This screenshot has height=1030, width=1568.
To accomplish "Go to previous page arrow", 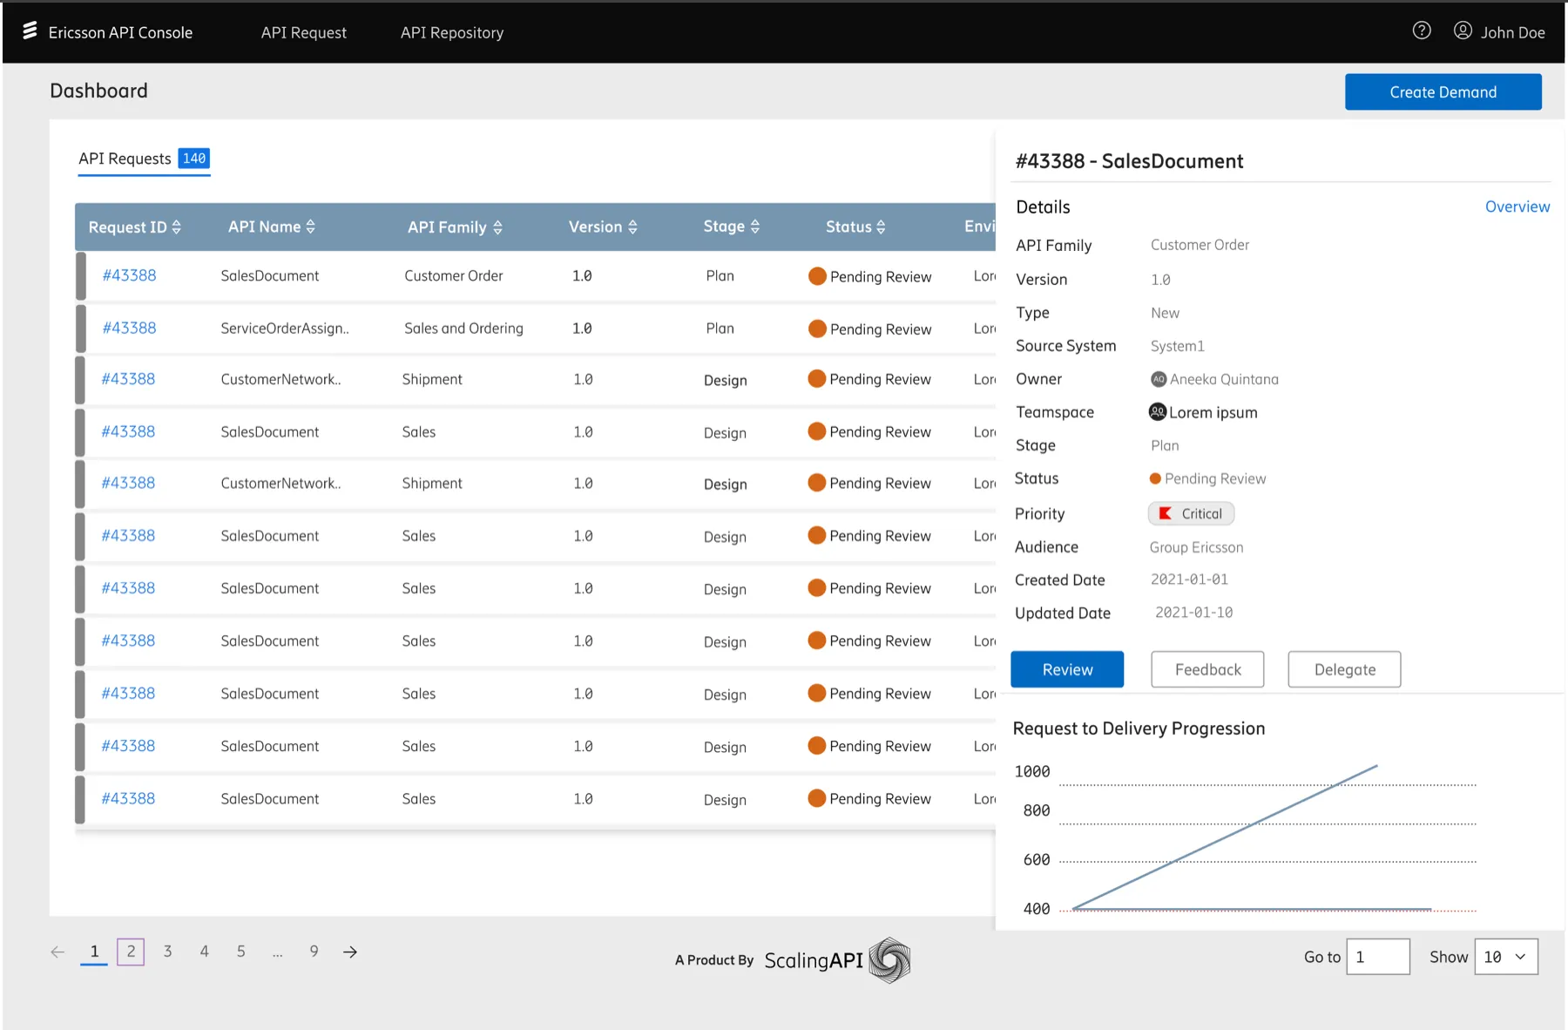I will coord(57,952).
